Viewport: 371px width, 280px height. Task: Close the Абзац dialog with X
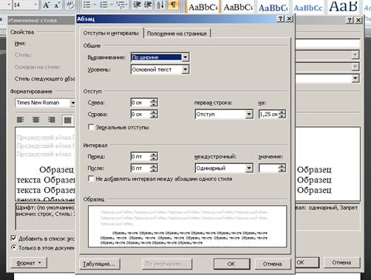click(290, 18)
